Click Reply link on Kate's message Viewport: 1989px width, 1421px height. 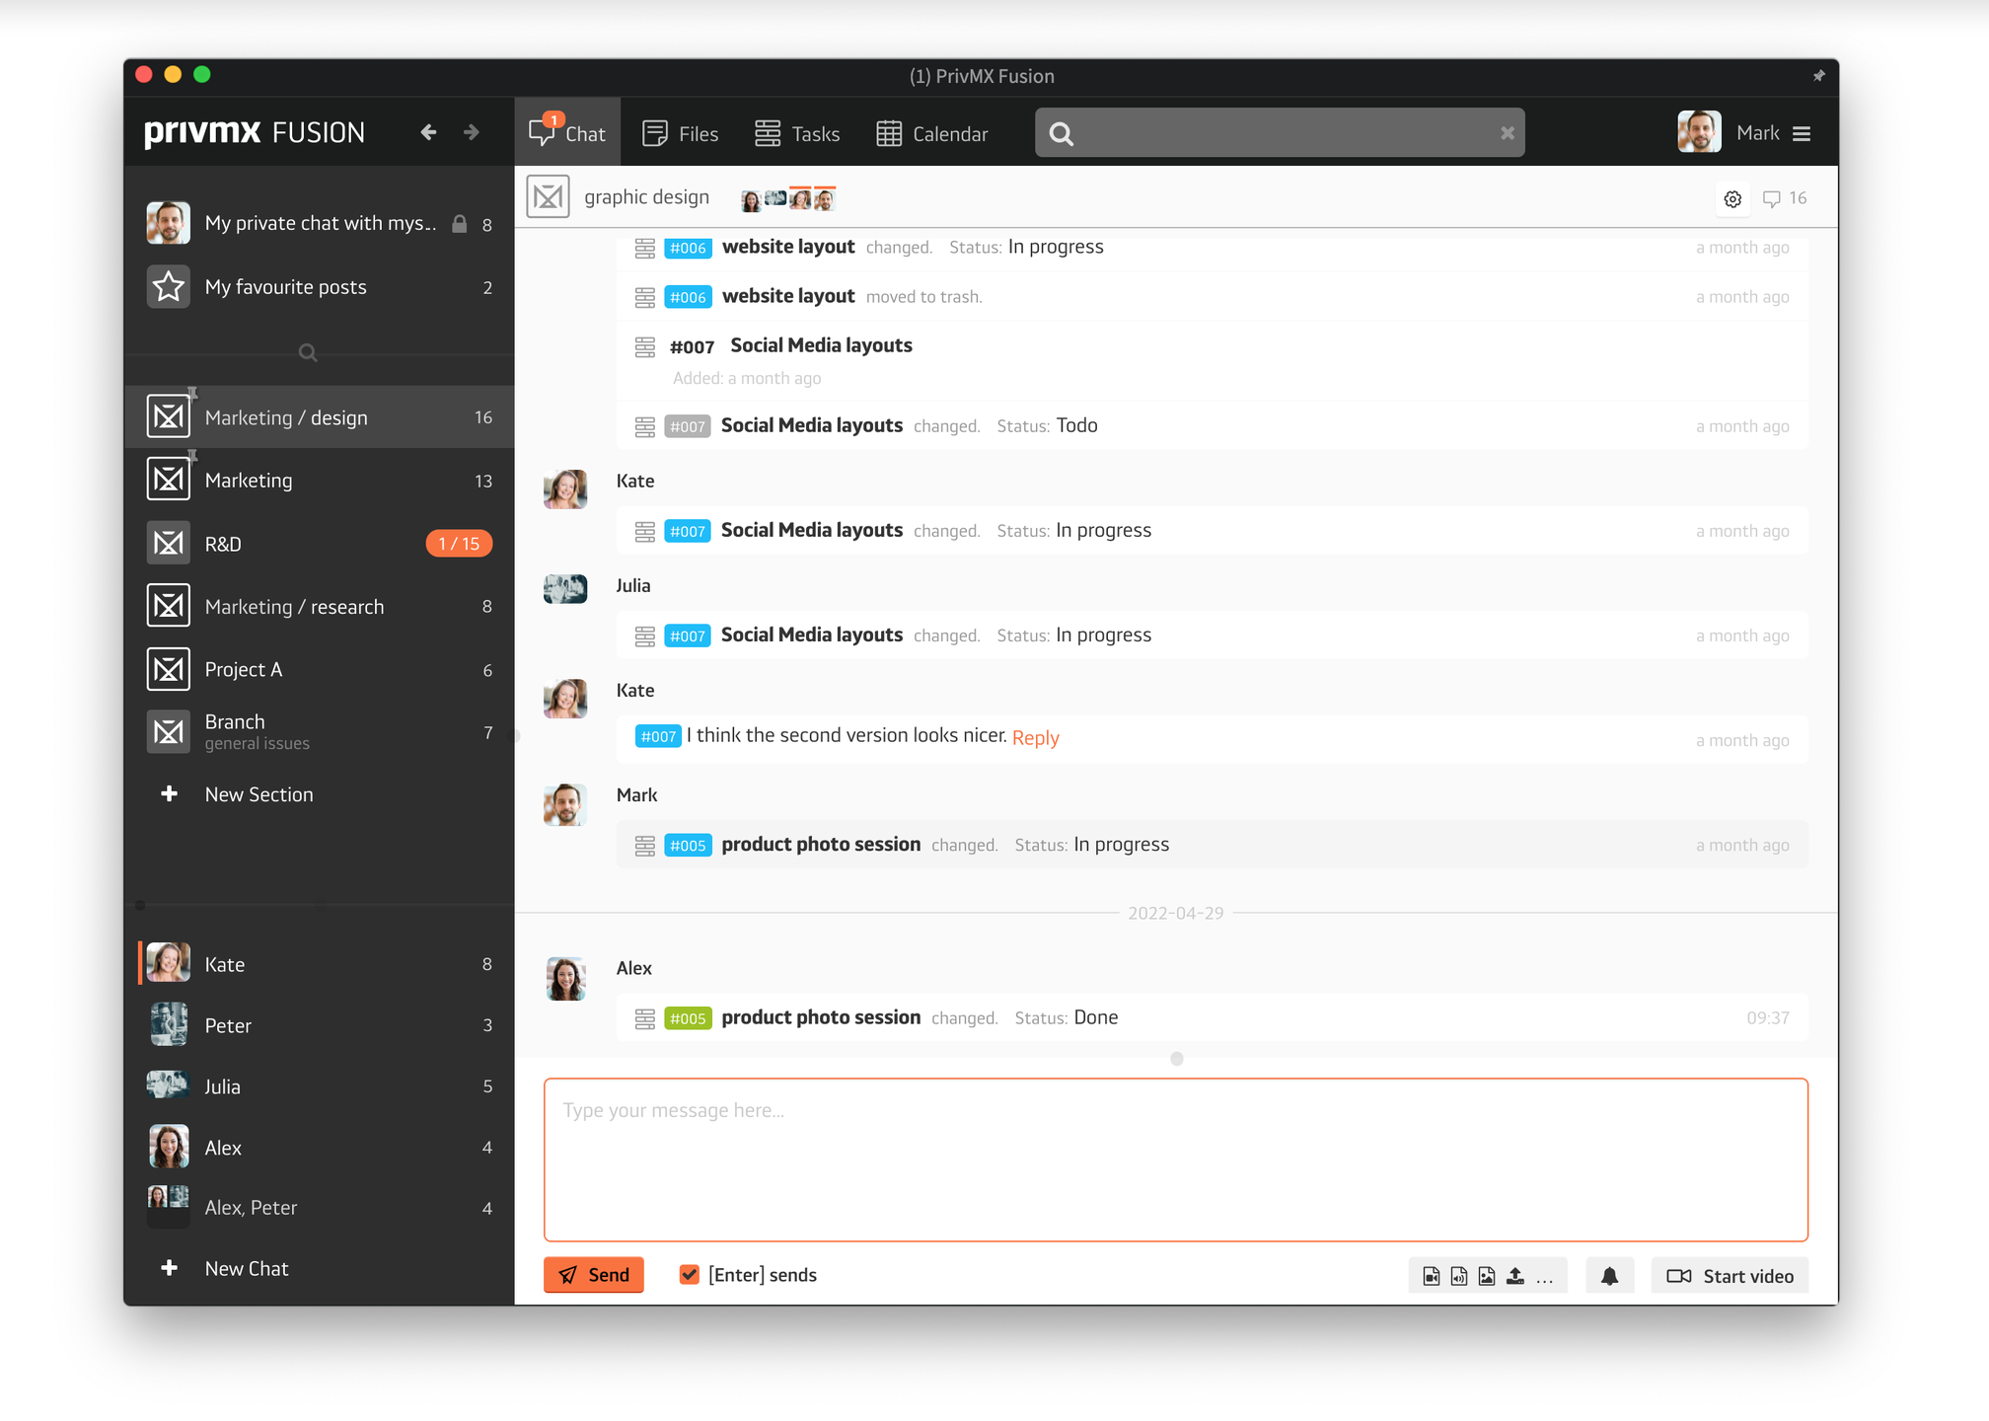click(x=1035, y=738)
